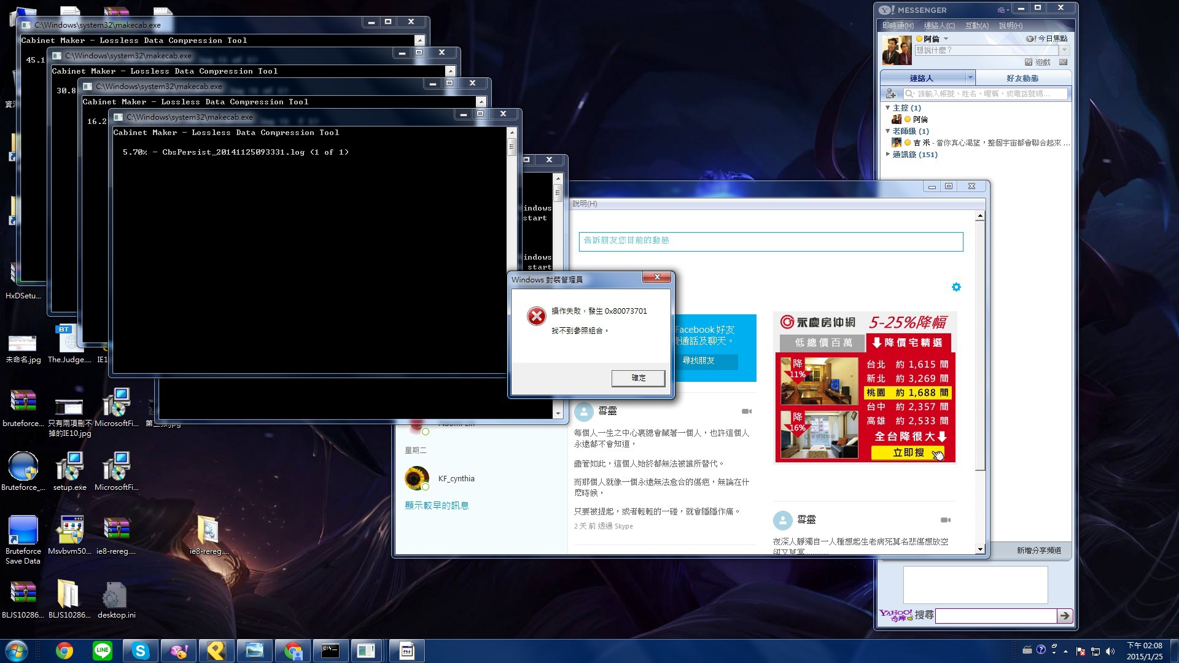Click the 顯示較早的訊息 link
Screen dimensions: 1179x663
(x=437, y=506)
